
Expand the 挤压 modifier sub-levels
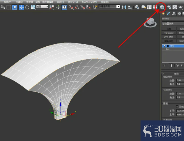[x=168, y=46]
